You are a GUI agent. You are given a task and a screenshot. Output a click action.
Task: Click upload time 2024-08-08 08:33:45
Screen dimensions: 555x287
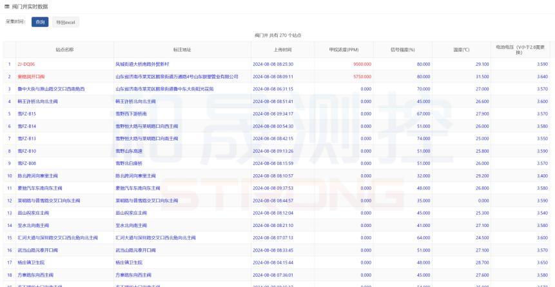273,250
